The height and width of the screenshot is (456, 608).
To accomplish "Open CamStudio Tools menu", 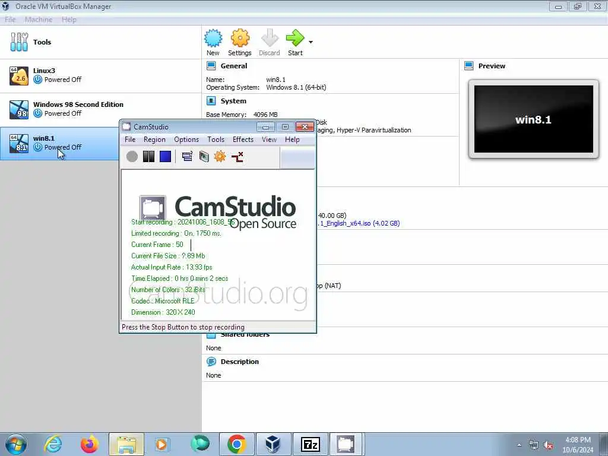I will coord(216,139).
